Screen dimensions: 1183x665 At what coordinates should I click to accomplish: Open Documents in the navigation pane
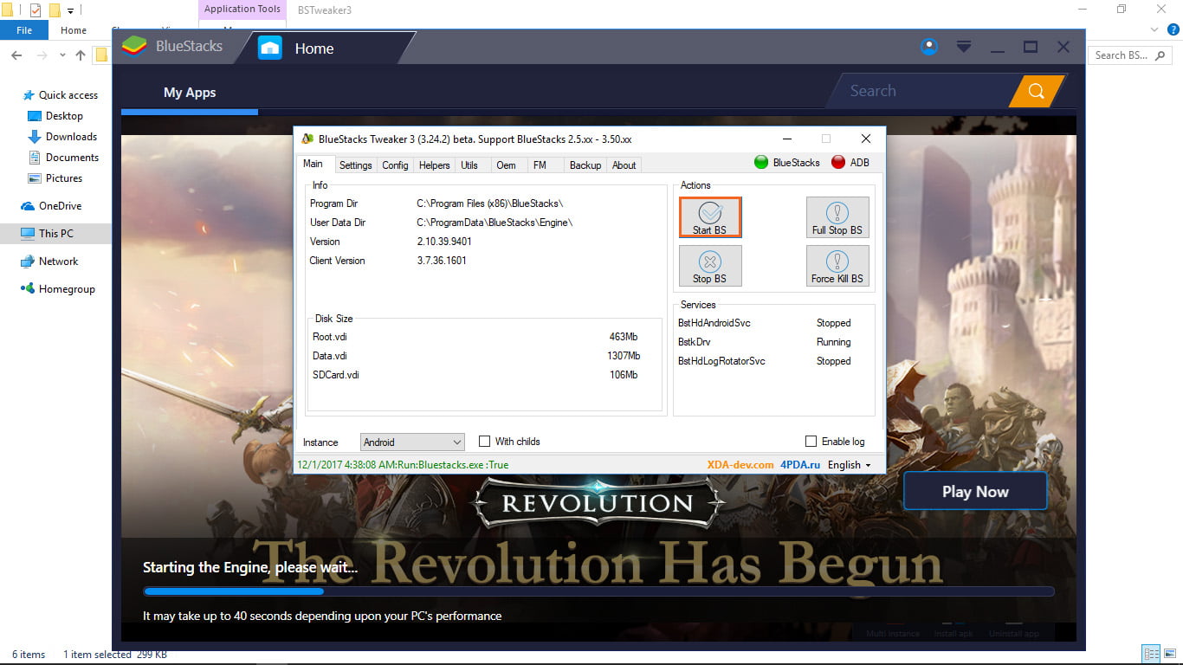point(63,158)
